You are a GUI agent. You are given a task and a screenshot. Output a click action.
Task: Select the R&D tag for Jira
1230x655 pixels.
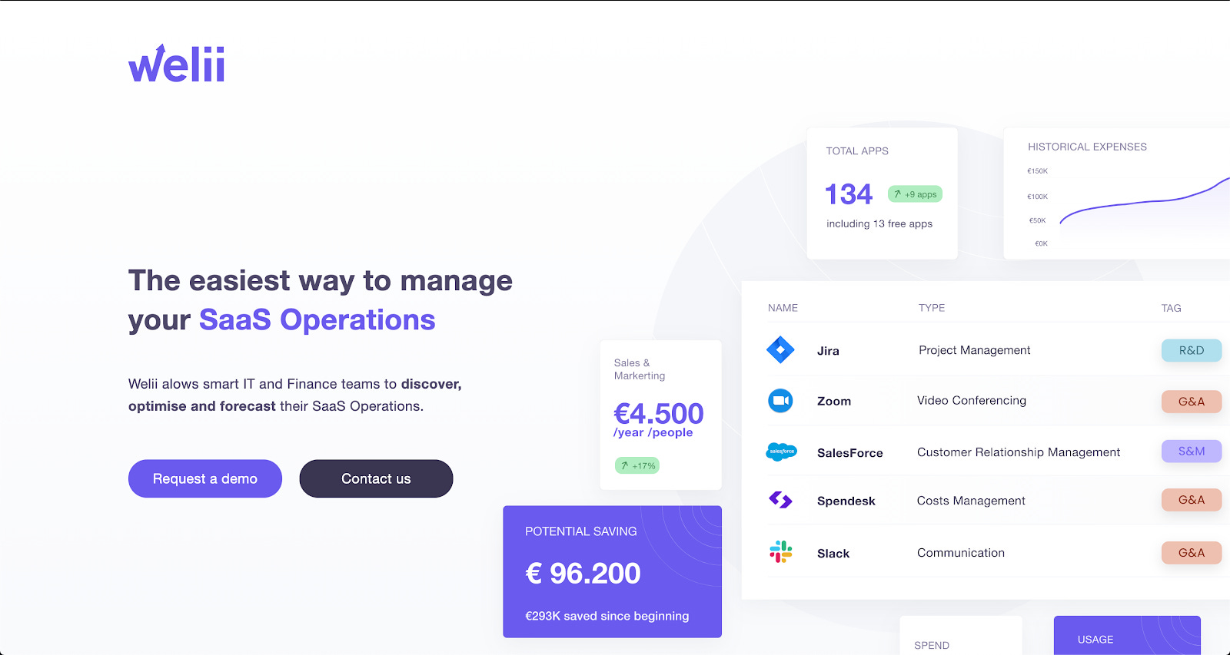[x=1192, y=350]
